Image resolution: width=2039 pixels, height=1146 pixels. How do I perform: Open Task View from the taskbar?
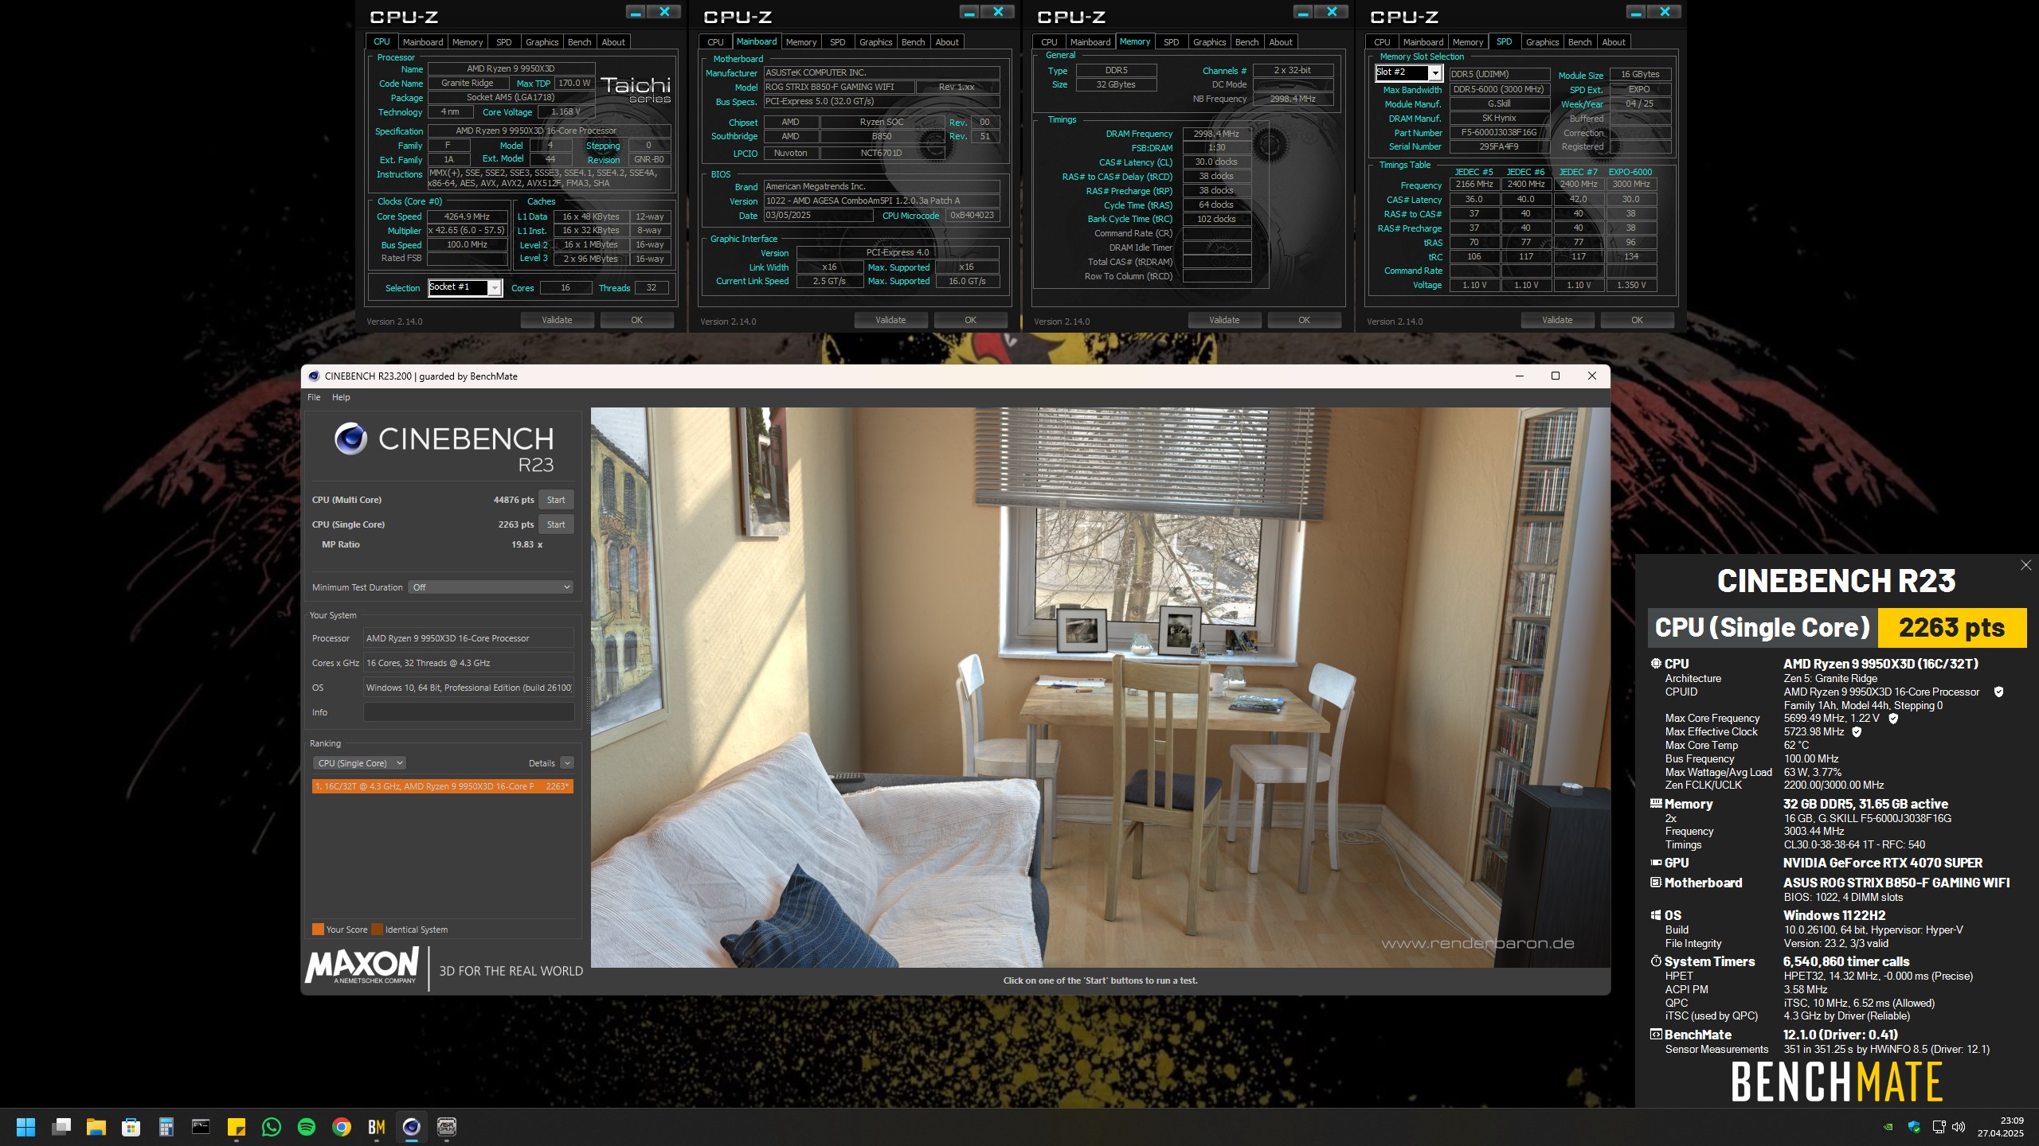coord(61,1127)
